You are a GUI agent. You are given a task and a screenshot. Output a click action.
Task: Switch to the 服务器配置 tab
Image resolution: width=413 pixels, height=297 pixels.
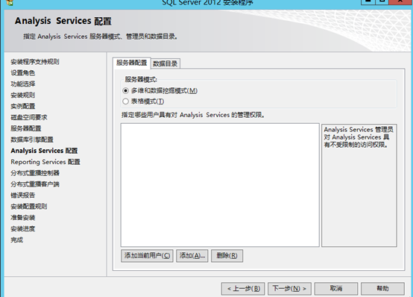tap(131, 63)
